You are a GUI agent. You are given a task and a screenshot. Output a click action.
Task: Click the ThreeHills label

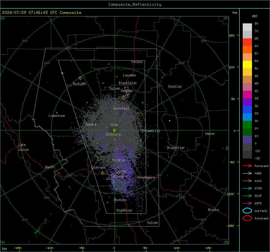(151, 131)
